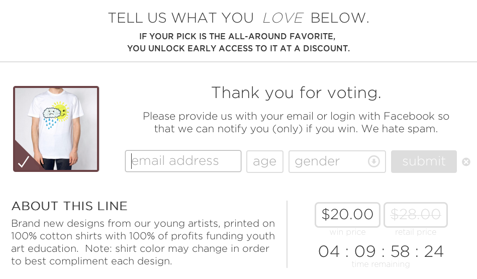The image size is (477, 279).
Task: Click the "Brand new designs" description paragraph
Action: [143, 242]
